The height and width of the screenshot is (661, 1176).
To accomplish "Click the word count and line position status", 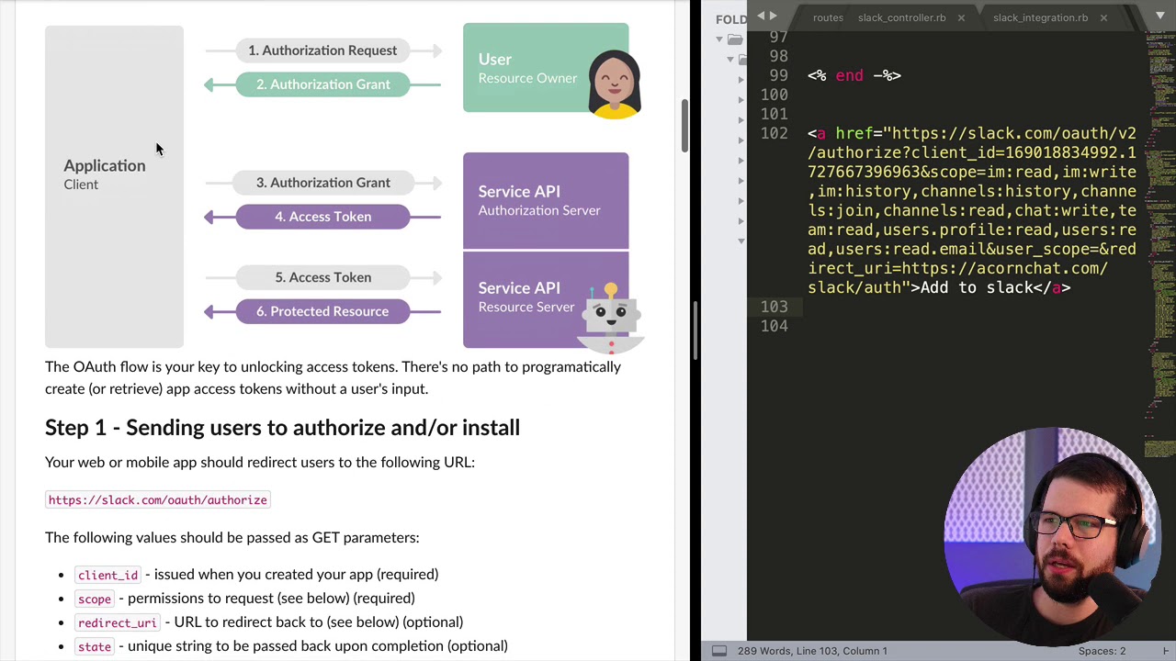I will pos(812,651).
